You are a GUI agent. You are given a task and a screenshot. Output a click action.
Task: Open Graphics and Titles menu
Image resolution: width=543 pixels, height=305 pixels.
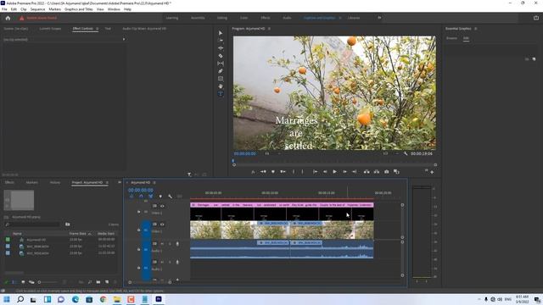coord(79,9)
